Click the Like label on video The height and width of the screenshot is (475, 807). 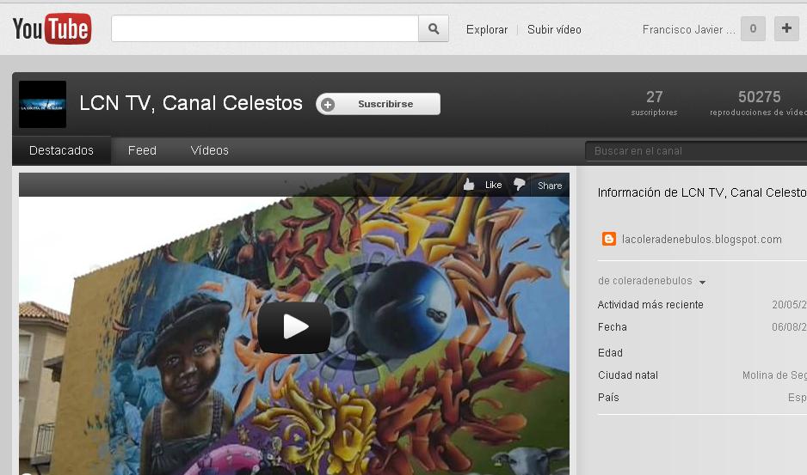[493, 185]
